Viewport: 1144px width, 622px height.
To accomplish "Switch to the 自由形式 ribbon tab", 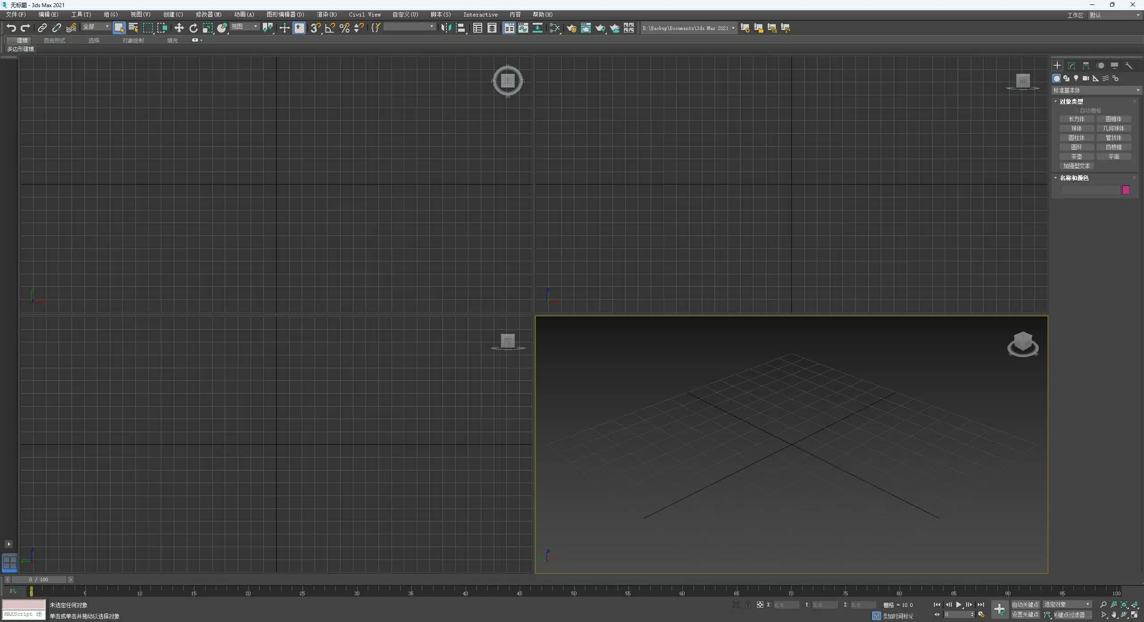I will [55, 40].
